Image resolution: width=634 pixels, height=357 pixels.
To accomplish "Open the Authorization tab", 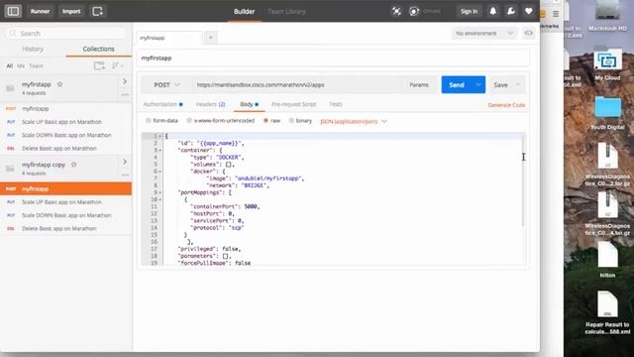I will tap(162, 104).
